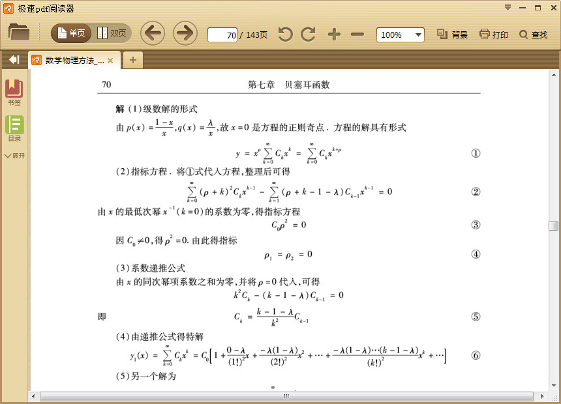The height and width of the screenshot is (404, 561).
Task: Open the title bar menu dropdown icon
Action: coord(508,8)
